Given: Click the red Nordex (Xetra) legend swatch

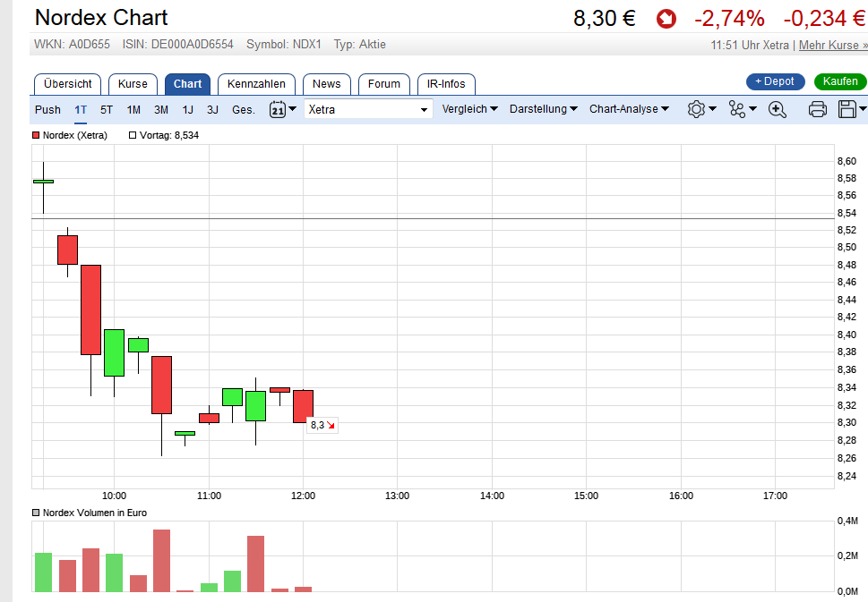Looking at the screenshot, I should (x=36, y=135).
